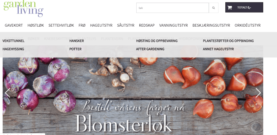
Task: Select Høstløk in the navigation
Action: pyautogui.click(x=36, y=25)
